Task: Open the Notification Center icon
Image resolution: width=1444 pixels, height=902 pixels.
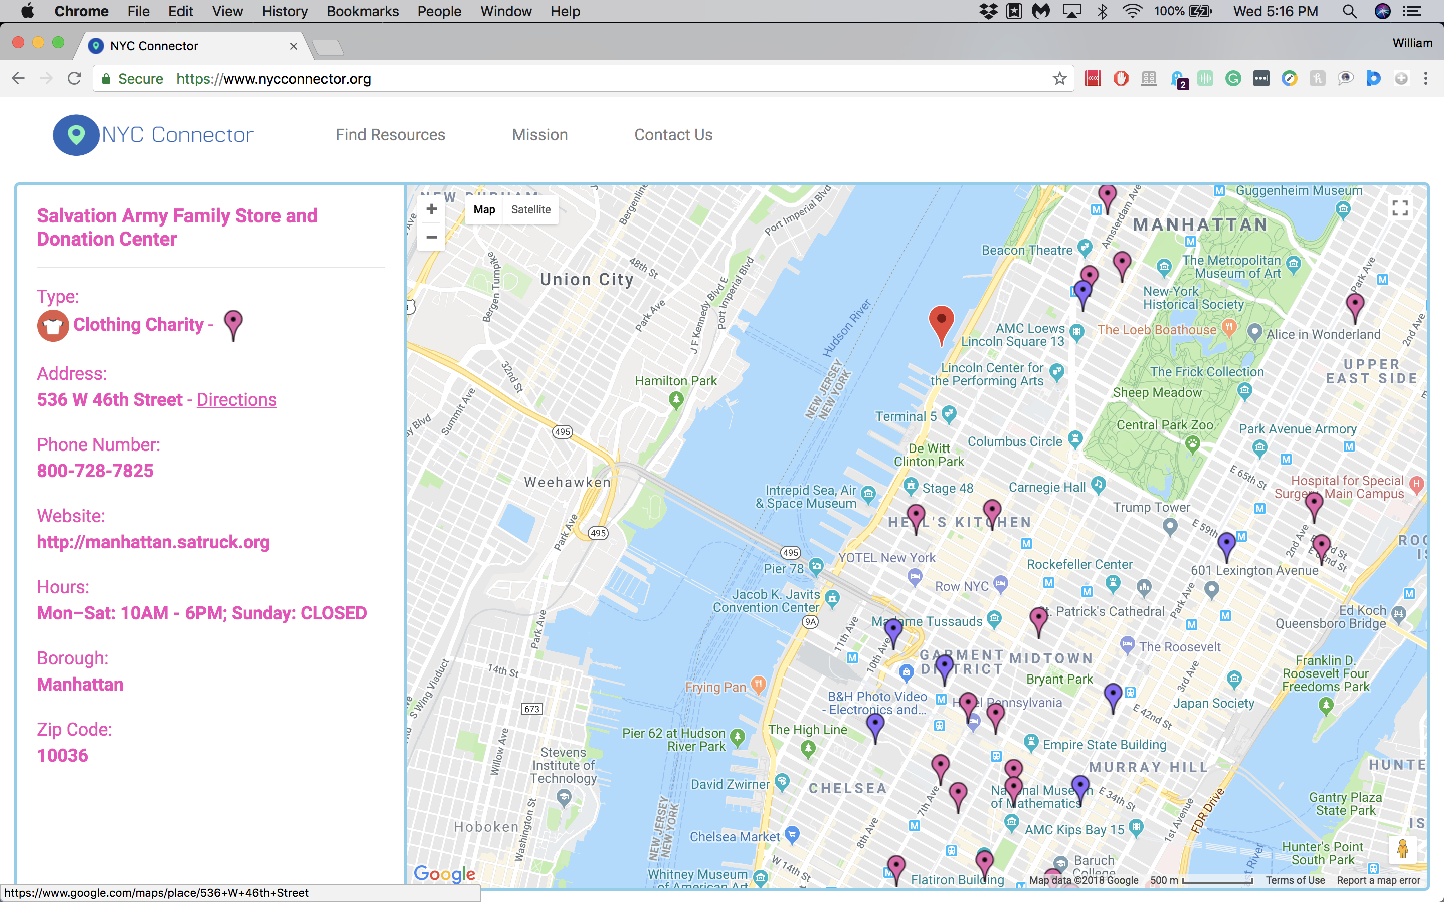Action: point(1412,12)
